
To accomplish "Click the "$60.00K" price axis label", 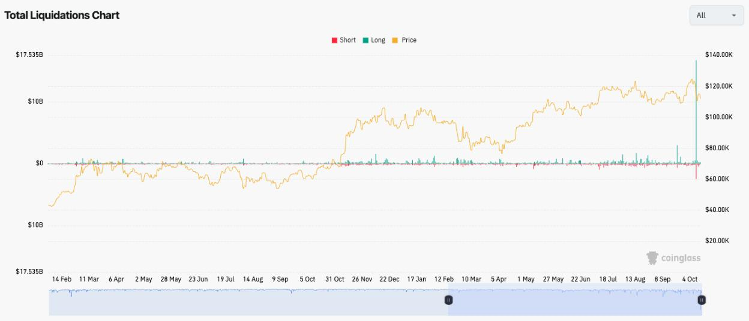I will (717, 179).
